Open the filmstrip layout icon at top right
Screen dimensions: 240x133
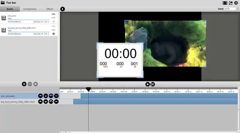pos(225,3)
